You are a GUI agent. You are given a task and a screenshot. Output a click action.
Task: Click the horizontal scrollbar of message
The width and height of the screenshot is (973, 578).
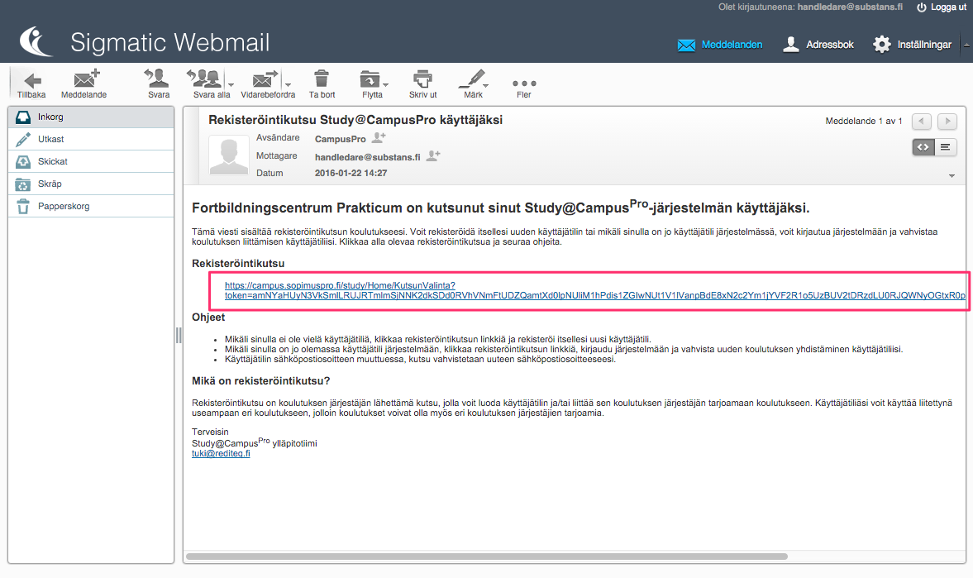[487, 557]
